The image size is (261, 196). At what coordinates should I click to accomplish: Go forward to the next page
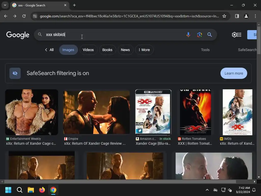(15, 16)
